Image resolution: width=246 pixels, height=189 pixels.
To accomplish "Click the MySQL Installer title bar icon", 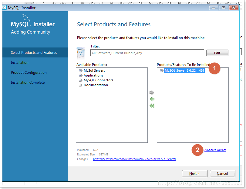I will point(4,8).
